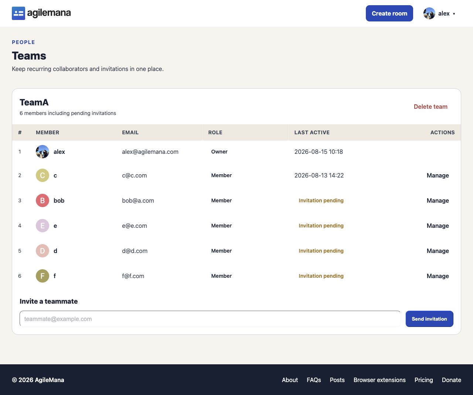Click the ROLE column header
The image size is (473, 395).
tap(215, 132)
